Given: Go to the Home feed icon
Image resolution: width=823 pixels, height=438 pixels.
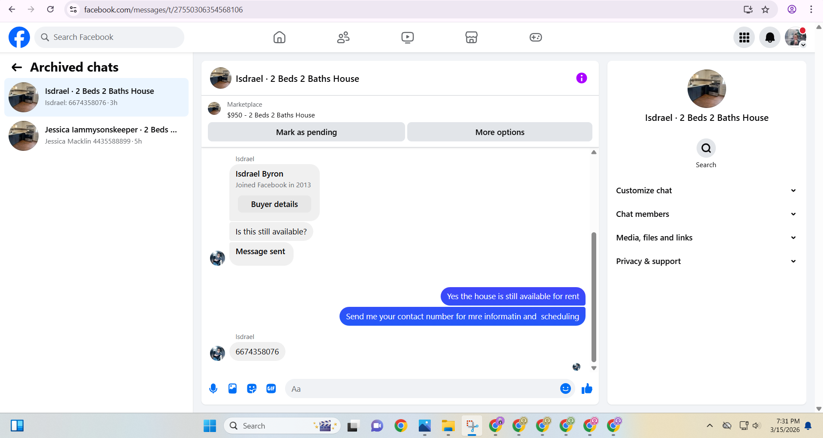Looking at the screenshot, I should click(x=279, y=37).
